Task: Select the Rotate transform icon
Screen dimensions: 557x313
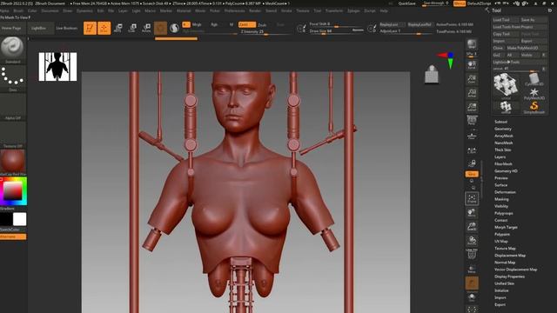Action: (146, 28)
